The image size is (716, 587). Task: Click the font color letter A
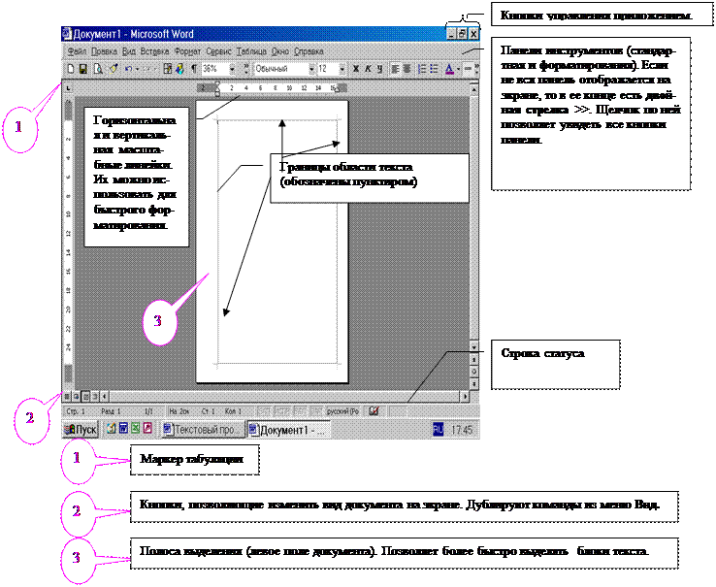click(450, 69)
